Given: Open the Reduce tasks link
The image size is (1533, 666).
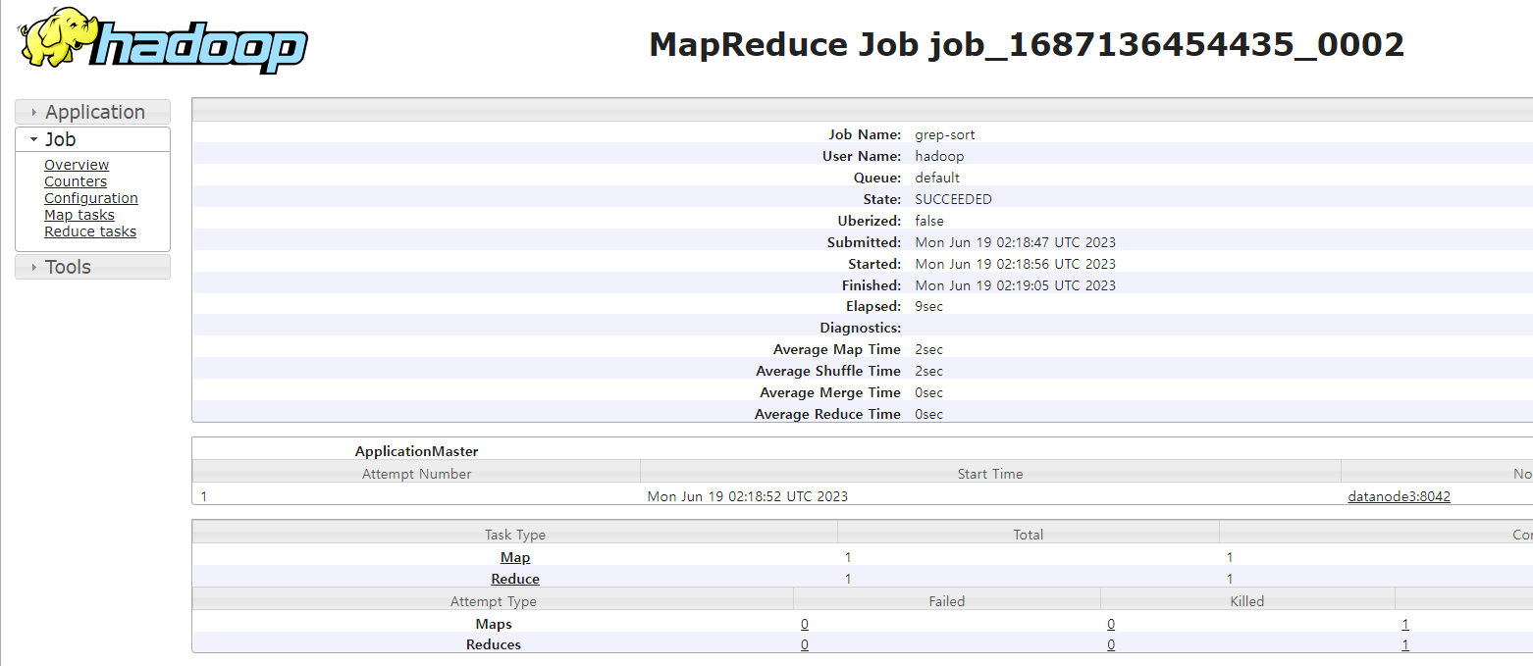Looking at the screenshot, I should click(x=90, y=231).
